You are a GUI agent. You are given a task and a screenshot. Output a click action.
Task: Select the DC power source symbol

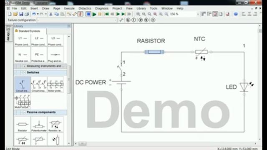tap(121, 82)
